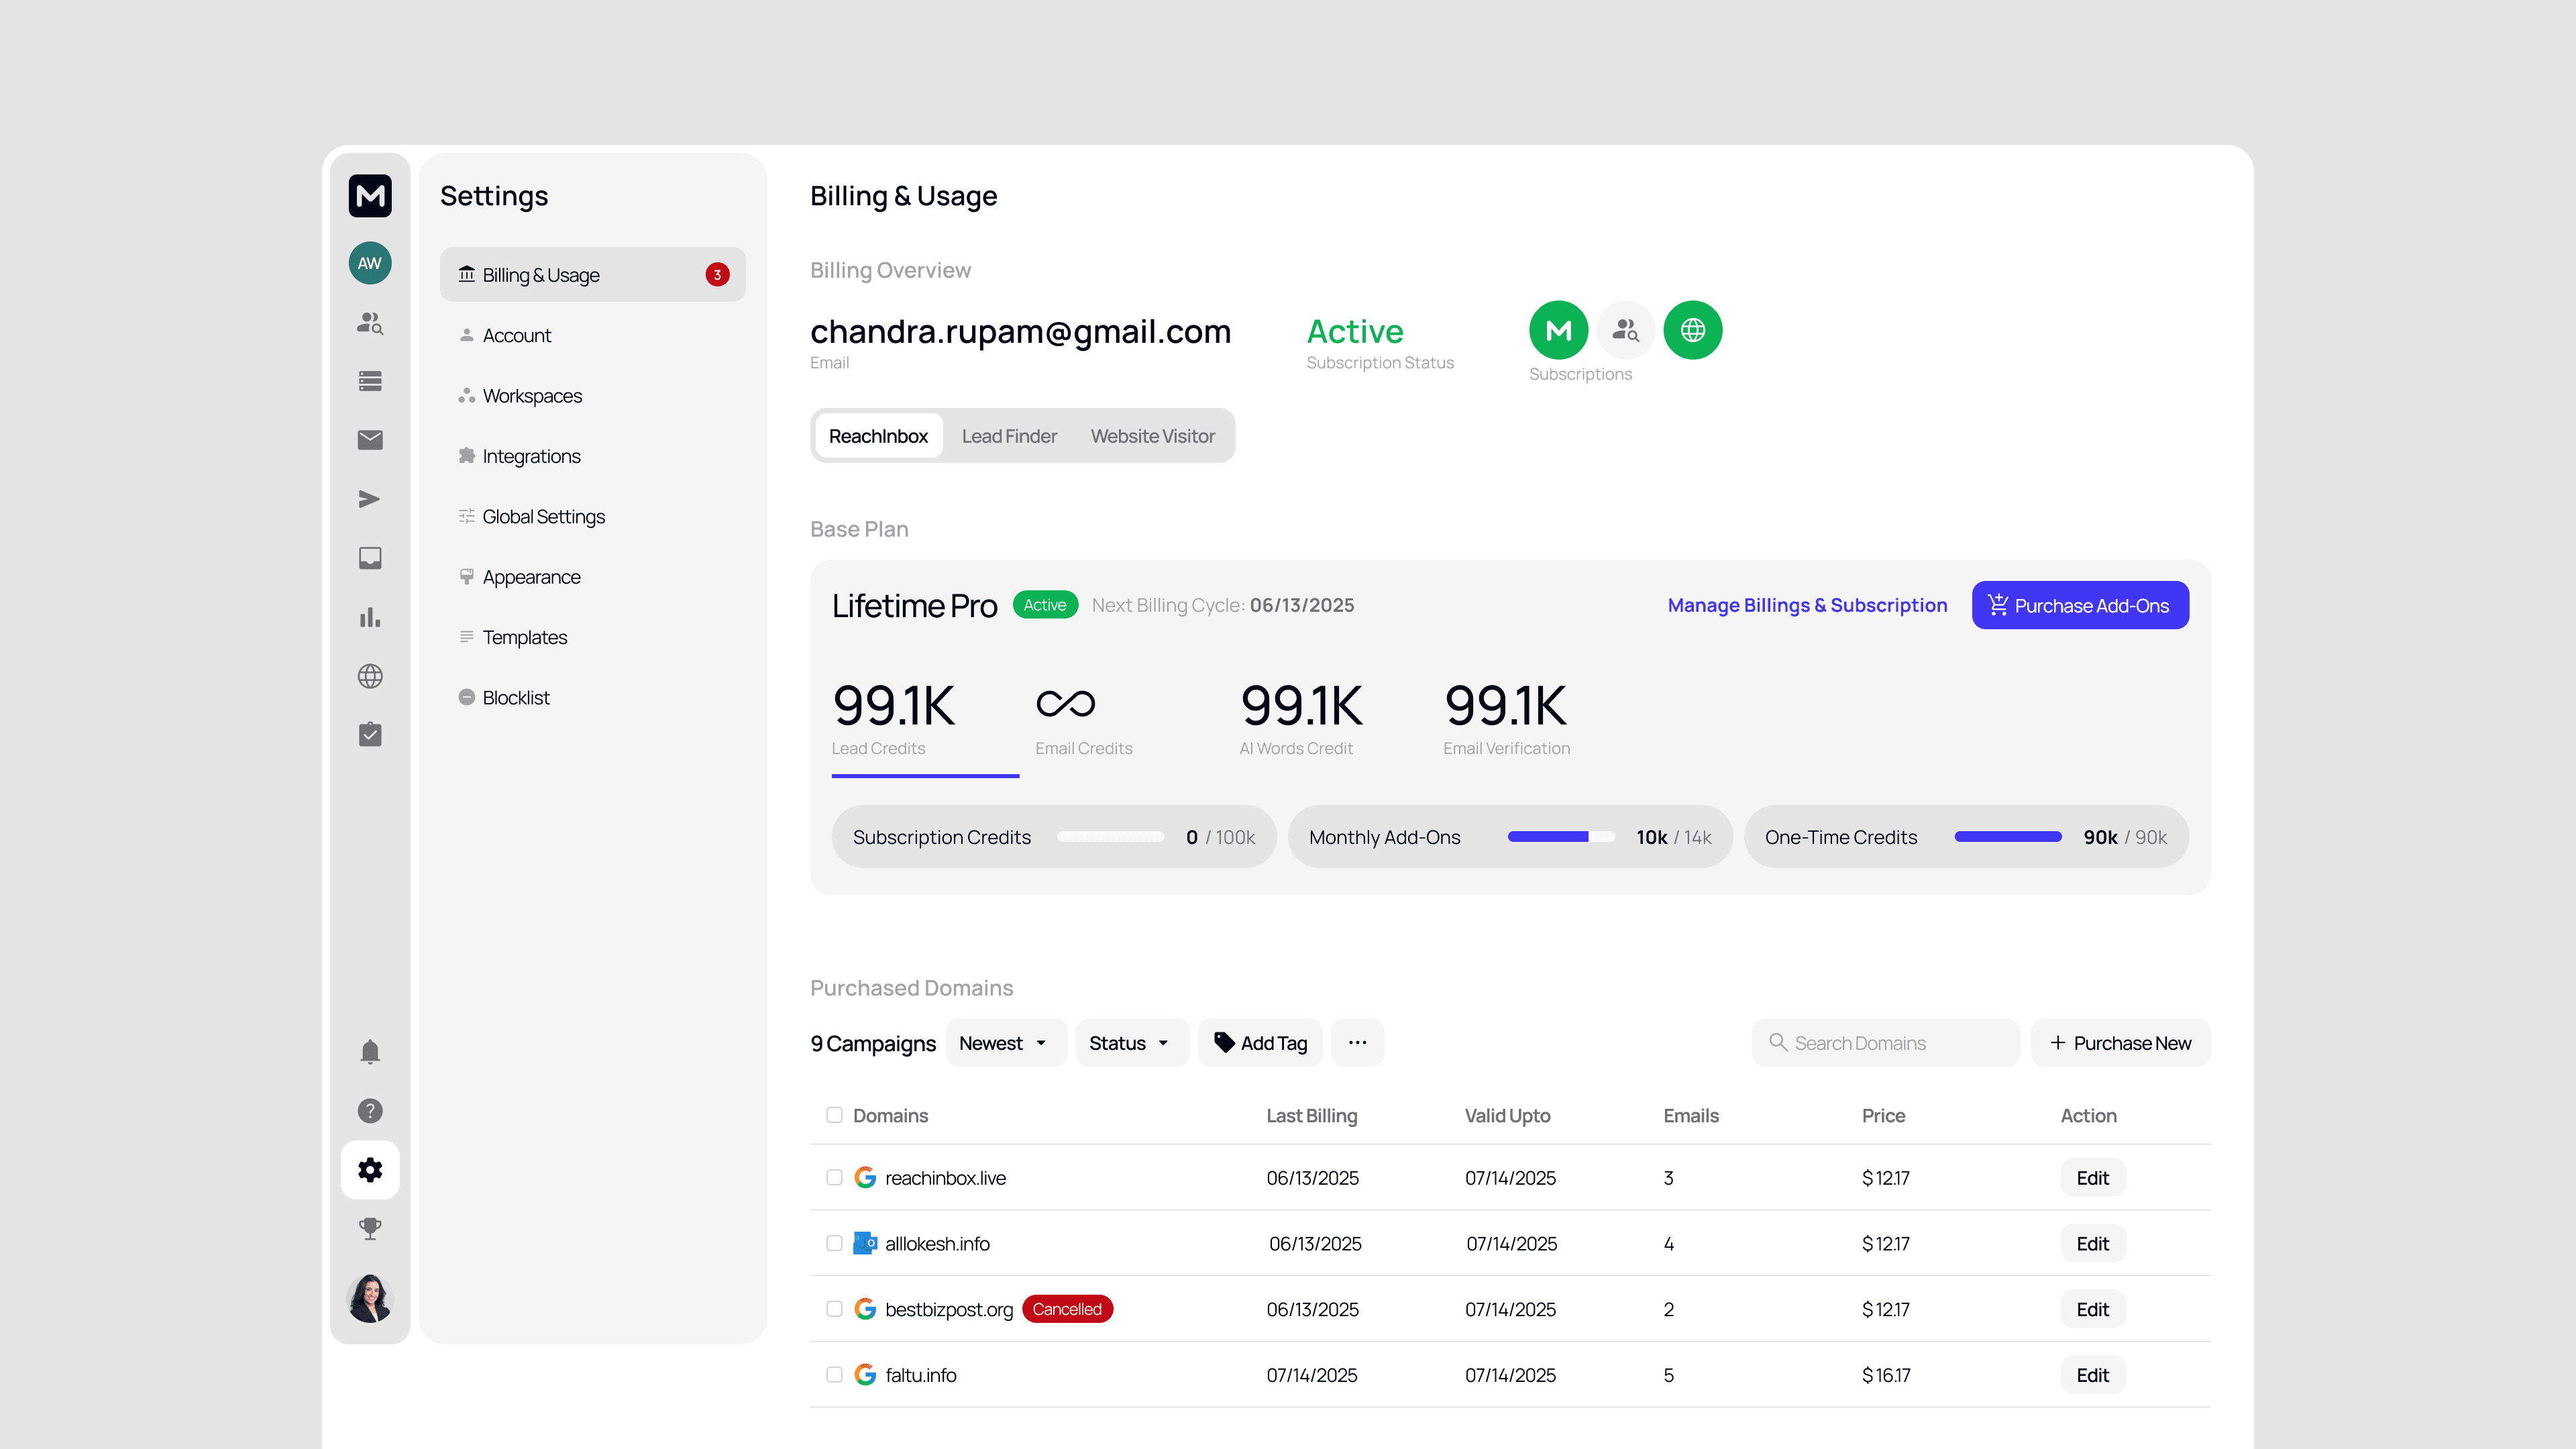
Task: Open the mail envelope sidebar icon
Action: [370, 440]
